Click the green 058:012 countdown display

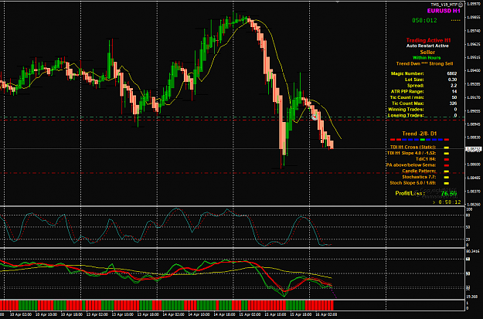pyautogui.click(x=424, y=20)
